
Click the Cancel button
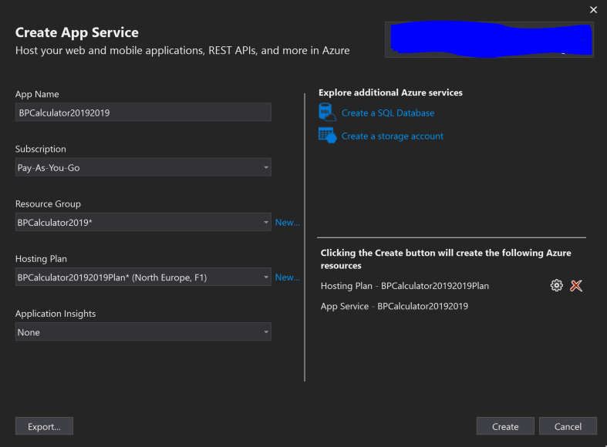(x=568, y=426)
